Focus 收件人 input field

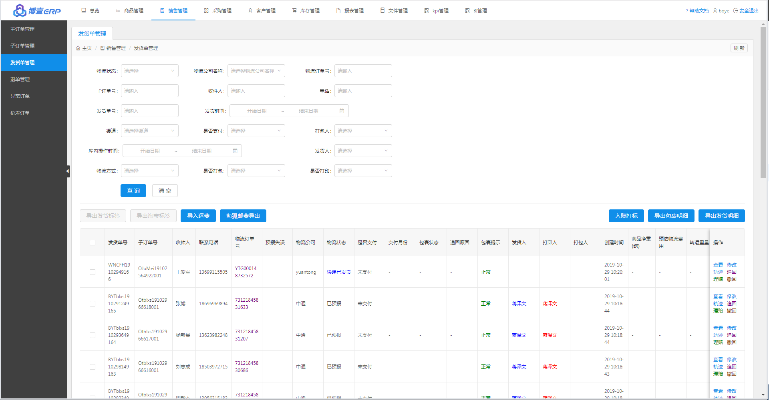point(256,91)
